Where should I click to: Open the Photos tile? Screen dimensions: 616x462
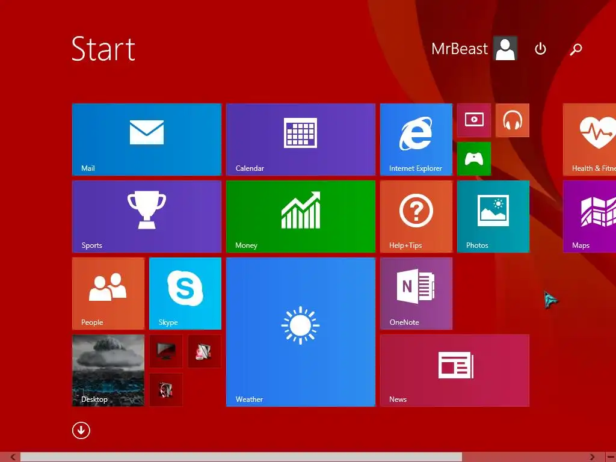pyautogui.click(x=493, y=217)
